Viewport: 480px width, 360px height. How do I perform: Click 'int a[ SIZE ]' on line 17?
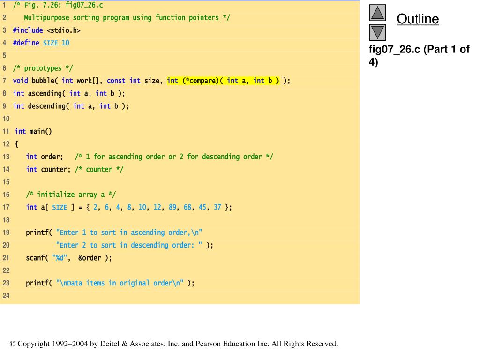click(x=50, y=207)
